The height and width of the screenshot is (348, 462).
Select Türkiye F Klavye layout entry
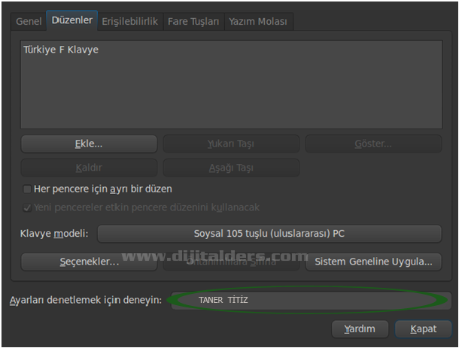click(x=61, y=50)
